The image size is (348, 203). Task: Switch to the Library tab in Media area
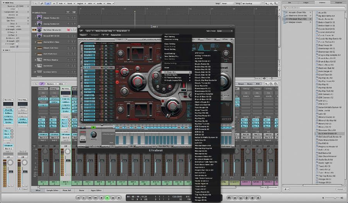click(x=322, y=2)
